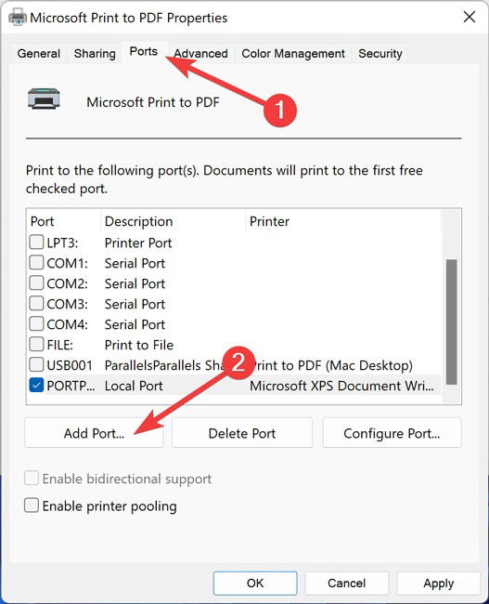Check the USB001 port checkbox
This screenshot has width=489, height=604.
[x=36, y=365]
